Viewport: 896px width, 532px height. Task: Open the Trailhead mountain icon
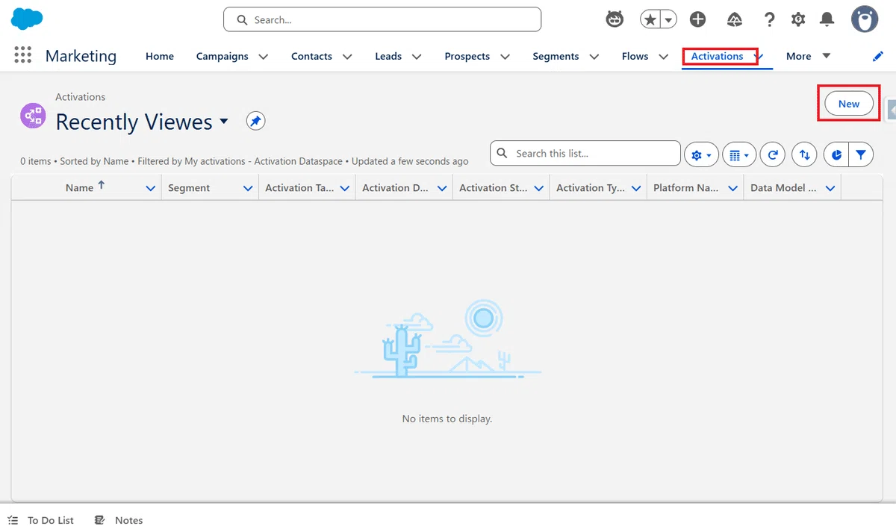point(734,20)
